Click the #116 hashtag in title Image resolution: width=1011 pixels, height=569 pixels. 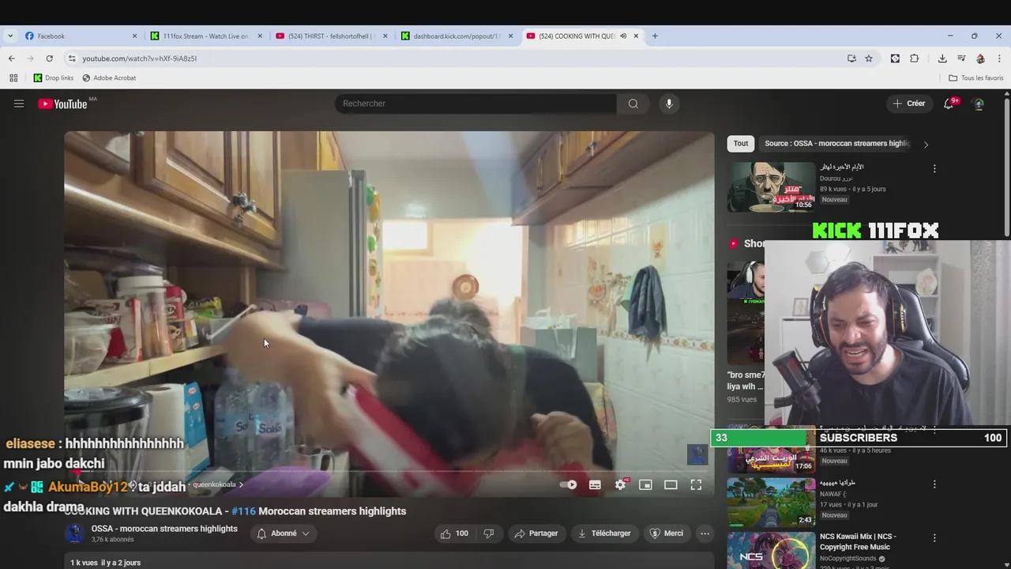coord(243,511)
